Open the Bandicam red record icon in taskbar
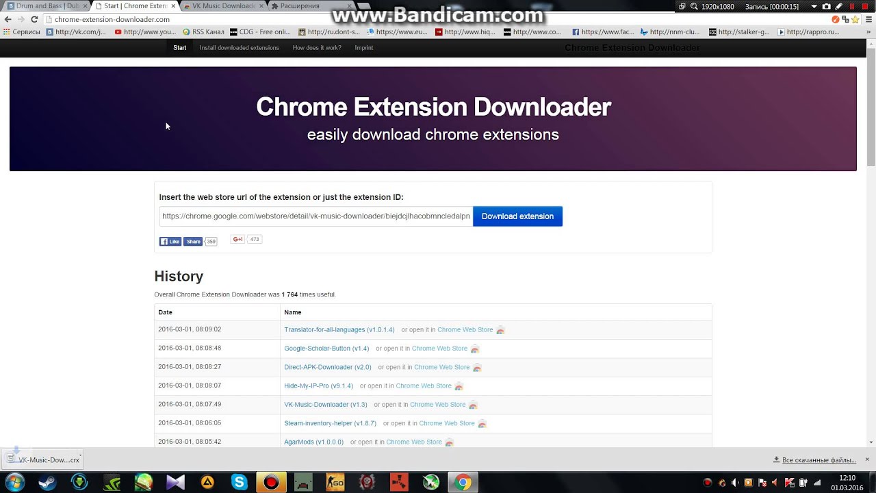The height and width of the screenshot is (493, 876). (x=271, y=482)
